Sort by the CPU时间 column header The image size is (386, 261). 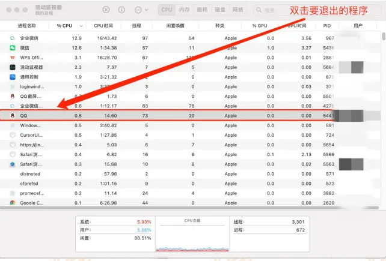103,26
